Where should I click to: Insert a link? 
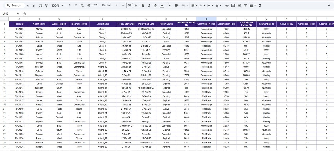pyautogui.click(x=227, y=5)
